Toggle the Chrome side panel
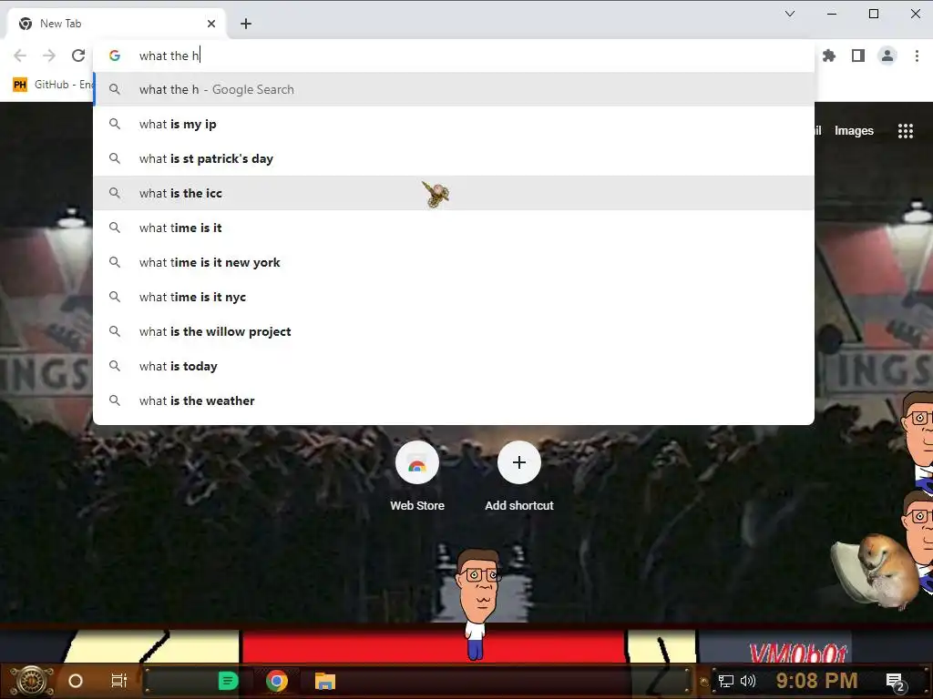Image resolution: width=933 pixels, height=699 pixels. [858, 56]
